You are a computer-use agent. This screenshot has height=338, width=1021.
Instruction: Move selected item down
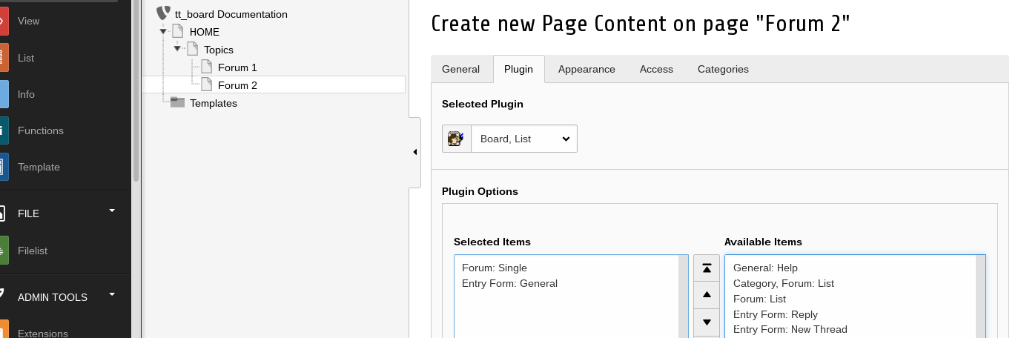point(707,322)
